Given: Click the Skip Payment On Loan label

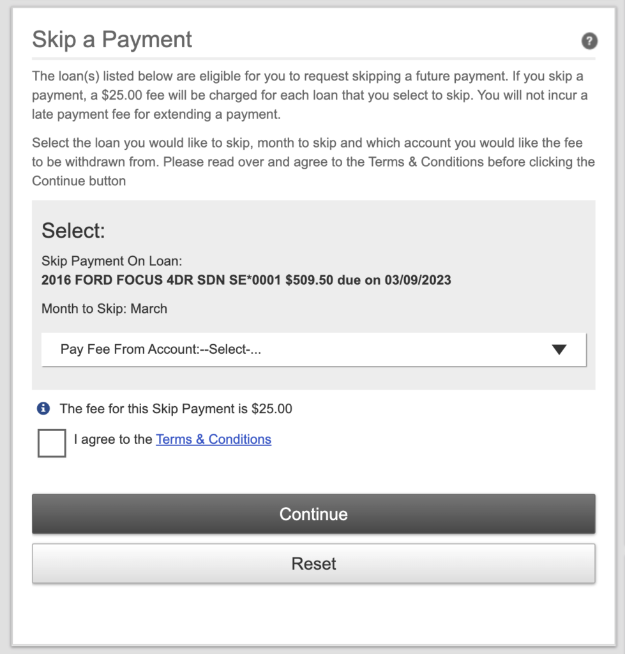Looking at the screenshot, I should 112,262.
